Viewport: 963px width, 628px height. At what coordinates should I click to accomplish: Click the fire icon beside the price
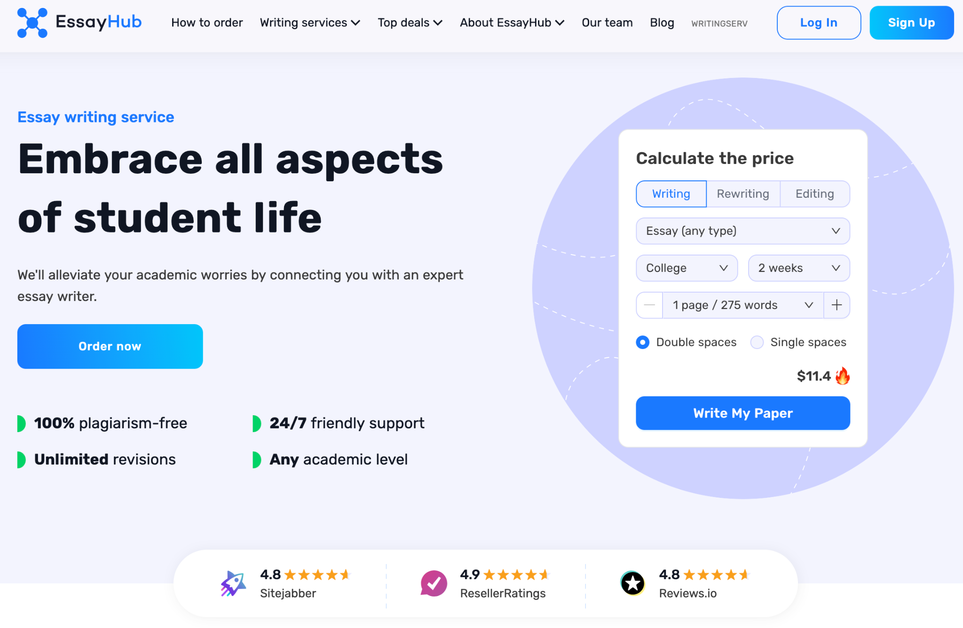point(843,376)
